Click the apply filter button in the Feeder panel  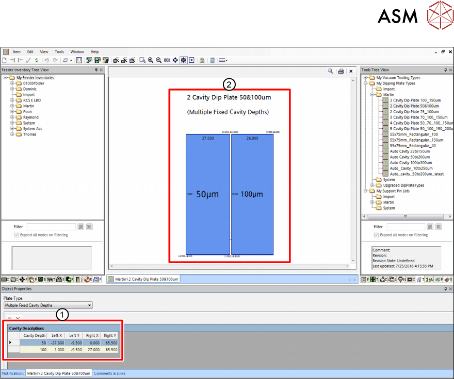click(x=81, y=227)
